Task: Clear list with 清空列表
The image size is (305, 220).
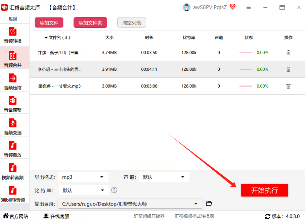Action: pos(131,23)
